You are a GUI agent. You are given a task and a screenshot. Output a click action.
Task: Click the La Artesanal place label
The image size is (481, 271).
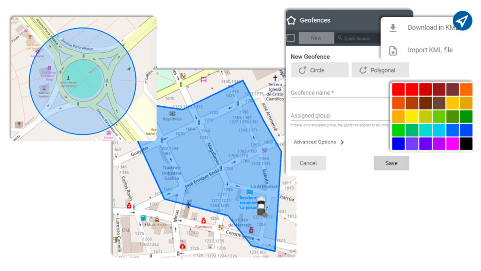pos(264,186)
